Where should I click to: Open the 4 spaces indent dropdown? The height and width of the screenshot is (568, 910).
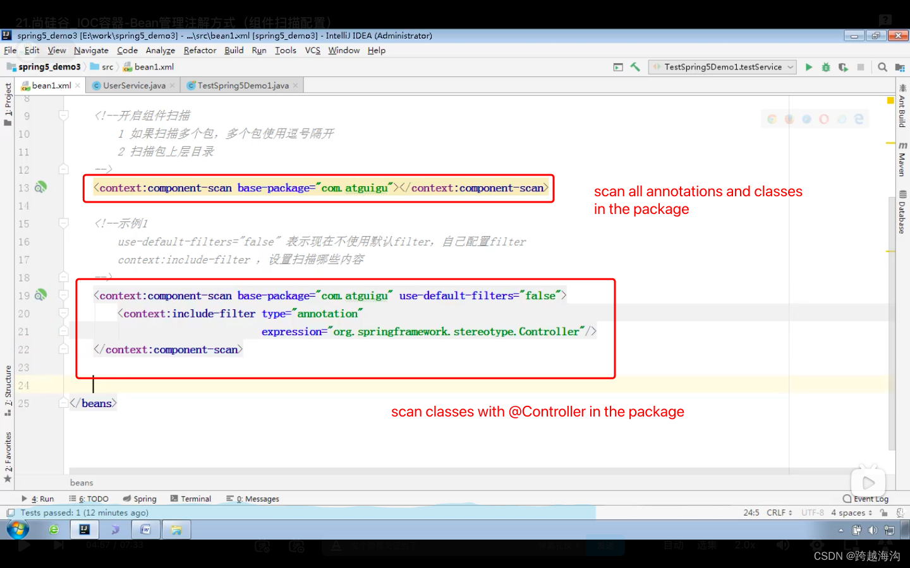point(851,513)
